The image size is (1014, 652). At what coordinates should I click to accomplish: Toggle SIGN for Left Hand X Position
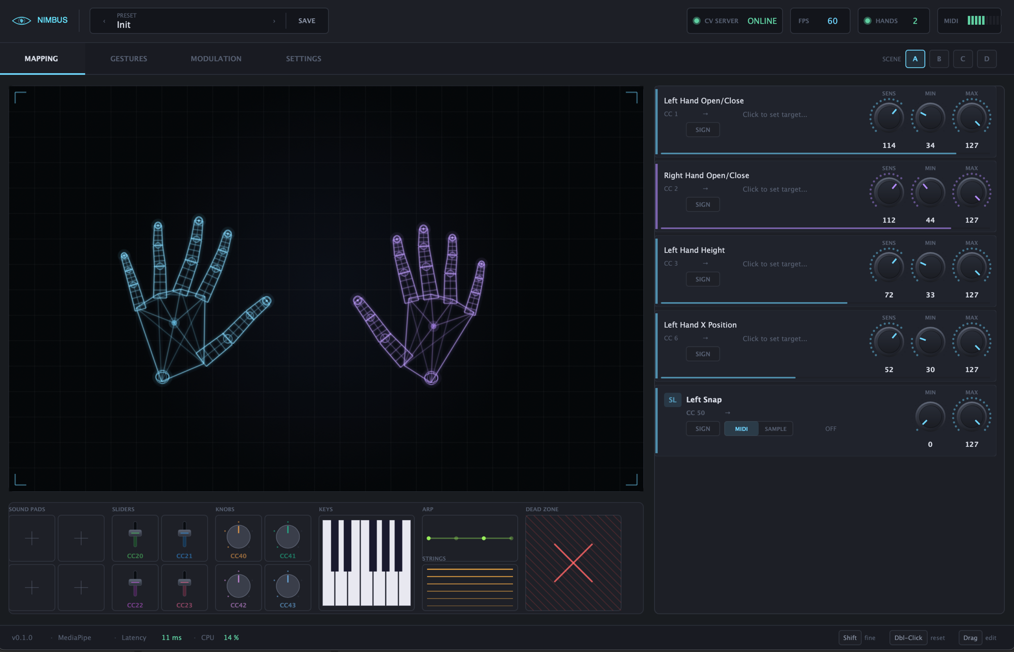(703, 354)
